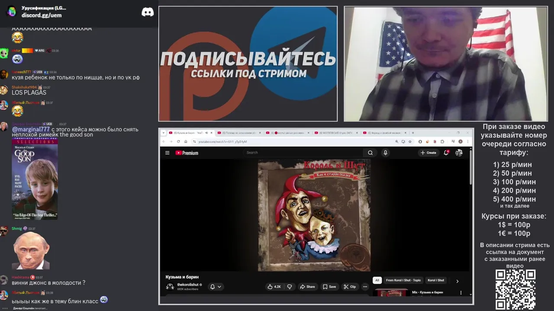The image size is (554, 311).
Task: Click the video title Кузьма и барин
Action: (x=182, y=277)
